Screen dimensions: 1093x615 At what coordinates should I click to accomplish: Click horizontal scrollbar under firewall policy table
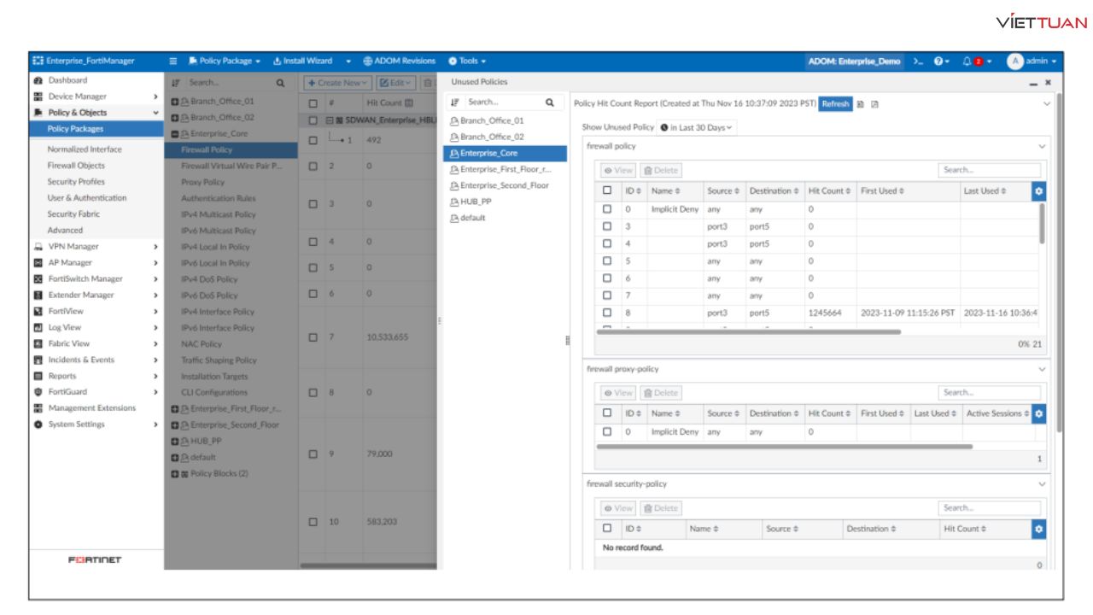tap(748, 332)
